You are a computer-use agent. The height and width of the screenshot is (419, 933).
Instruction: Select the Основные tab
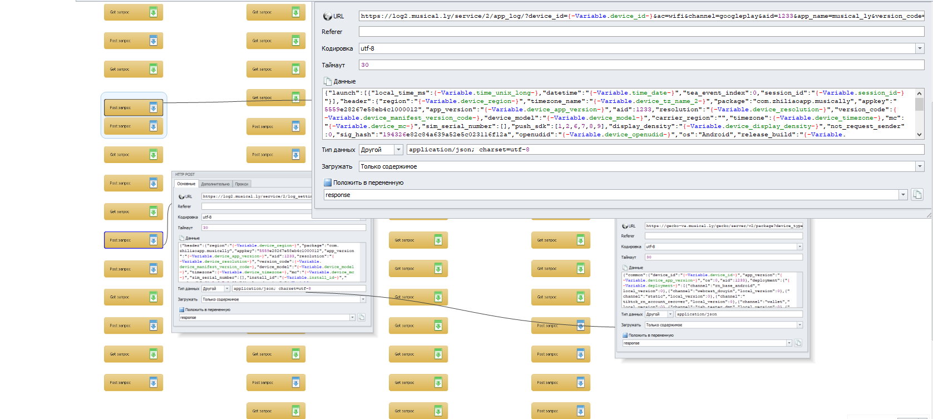point(186,184)
